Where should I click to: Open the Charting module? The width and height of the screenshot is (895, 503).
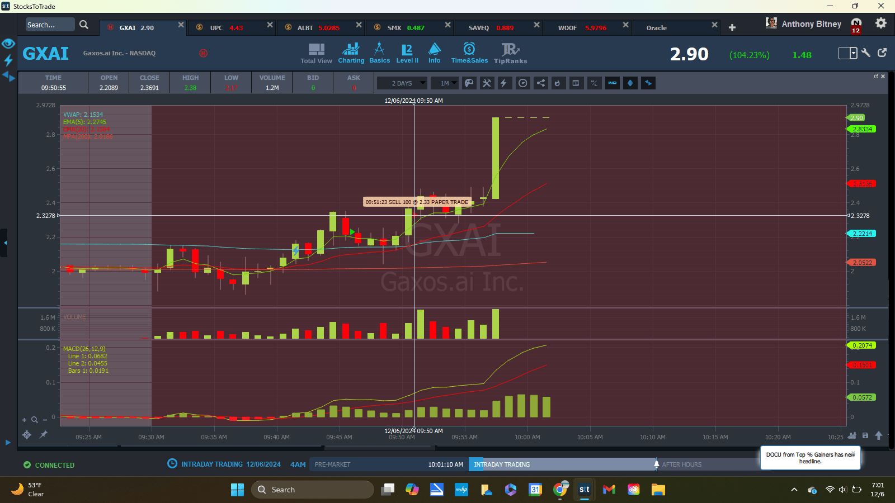click(351, 53)
